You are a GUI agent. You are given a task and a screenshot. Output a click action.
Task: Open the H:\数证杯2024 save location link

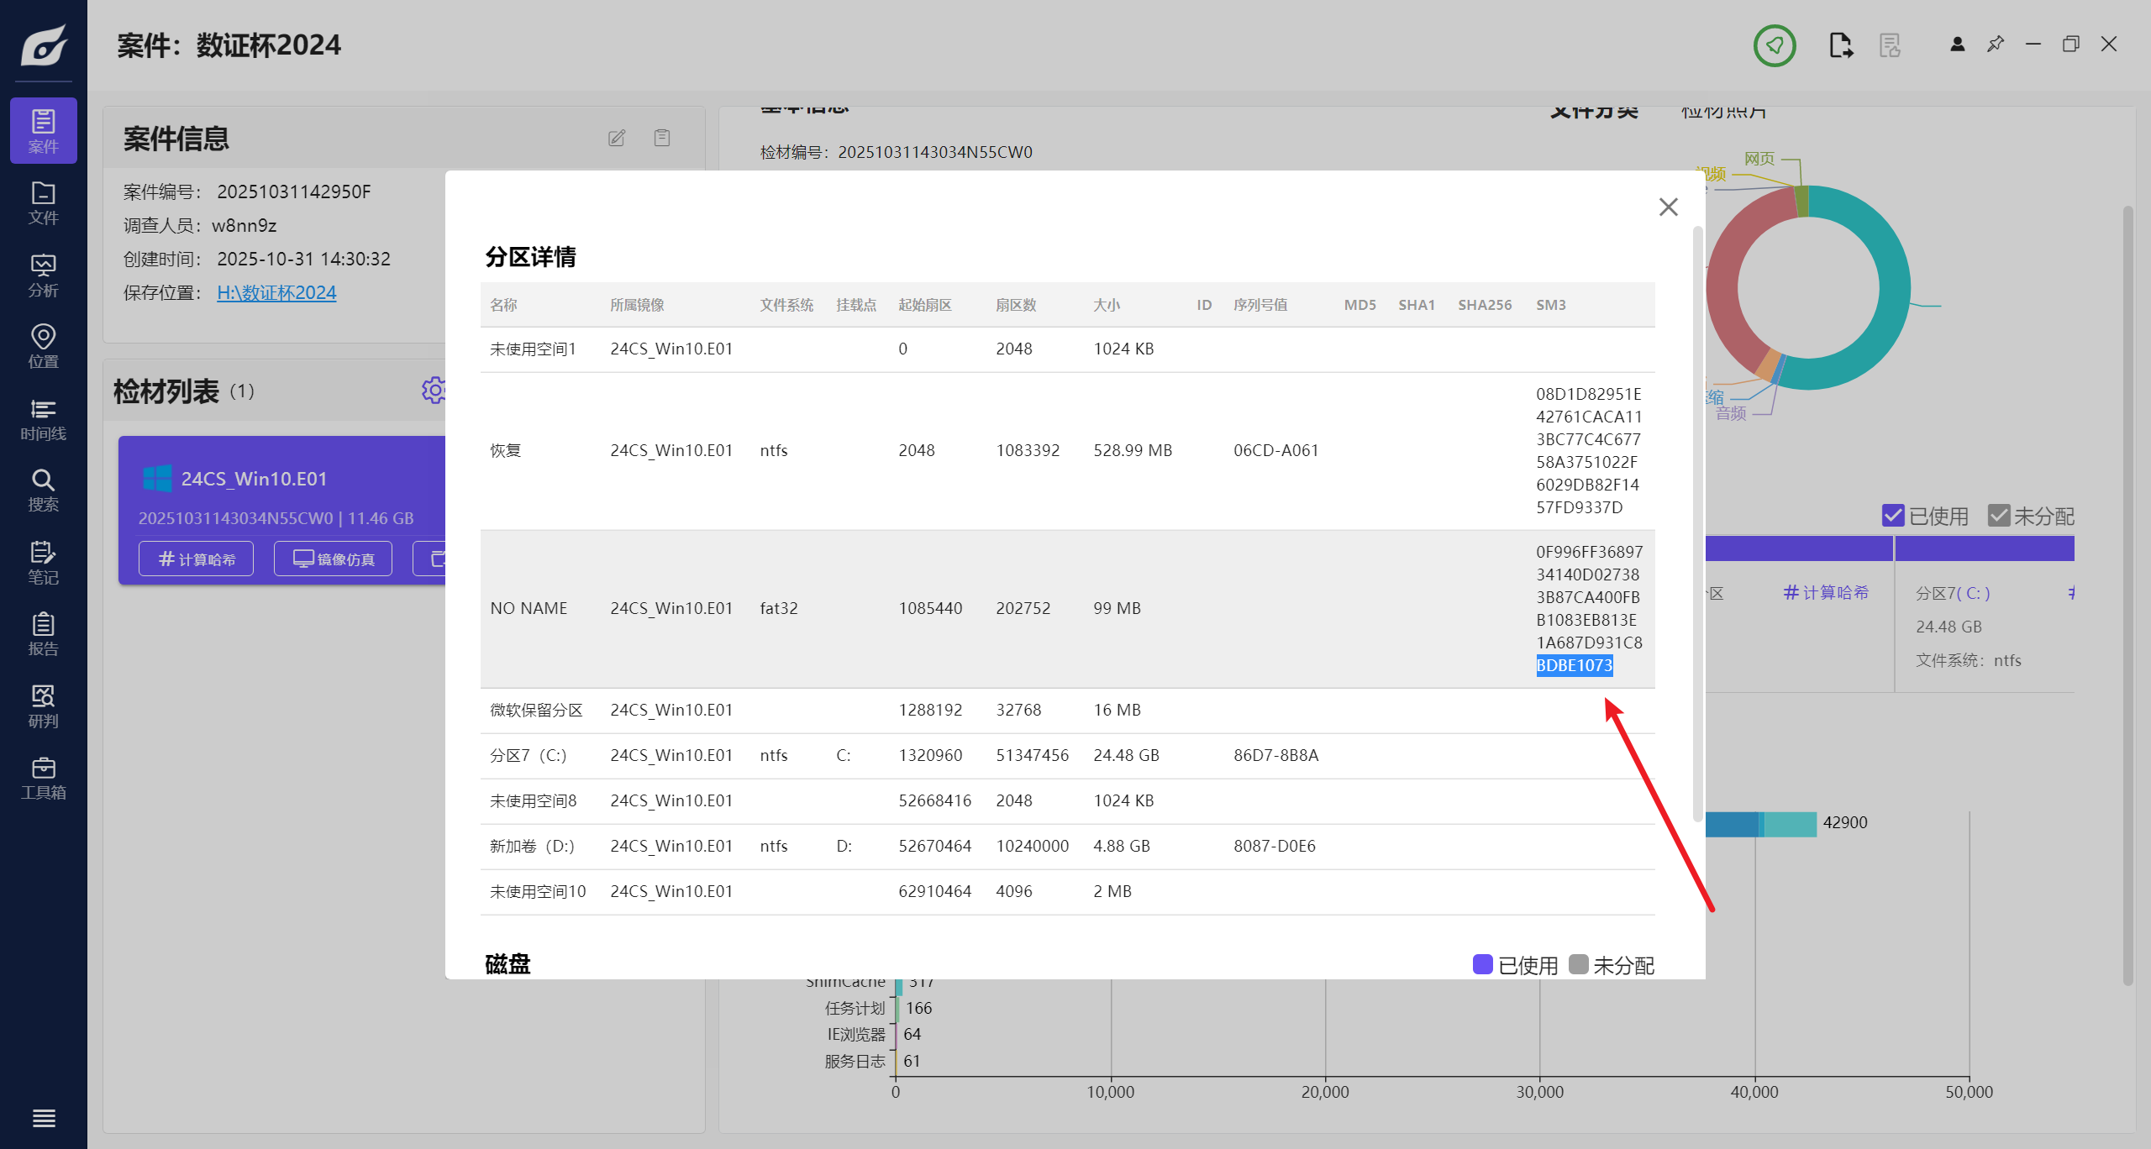[x=276, y=292]
